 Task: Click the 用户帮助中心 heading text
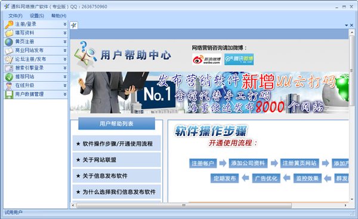[135, 55]
